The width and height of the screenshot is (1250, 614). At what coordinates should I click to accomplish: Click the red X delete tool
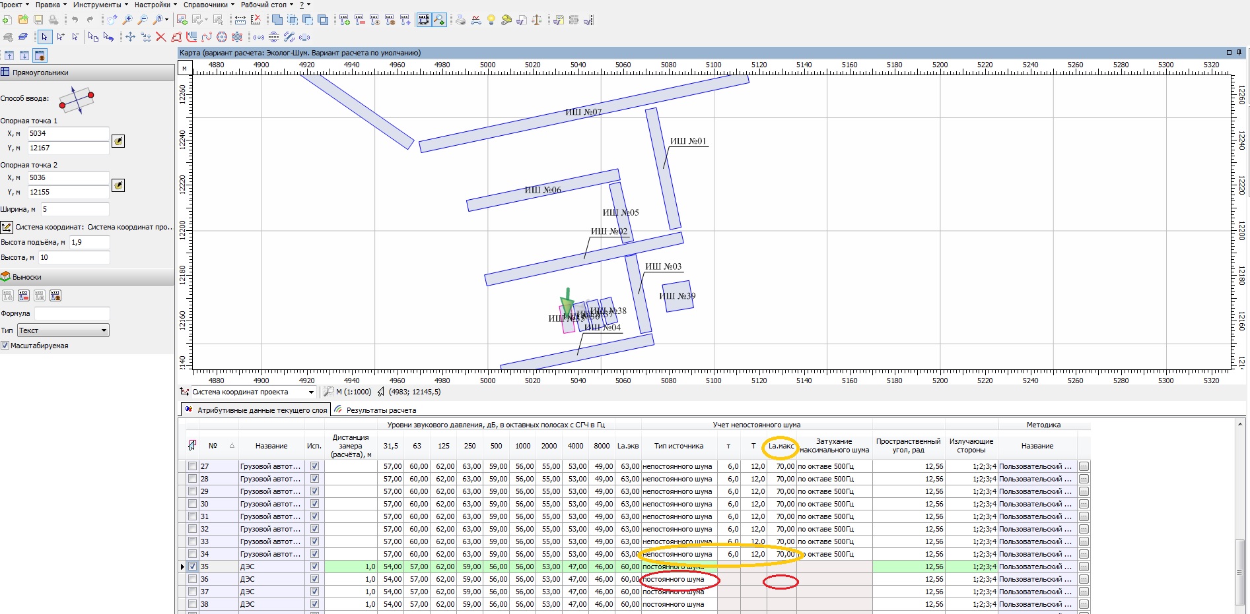point(160,37)
